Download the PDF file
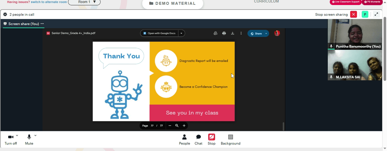The height and width of the screenshot is (151, 387). point(233,34)
